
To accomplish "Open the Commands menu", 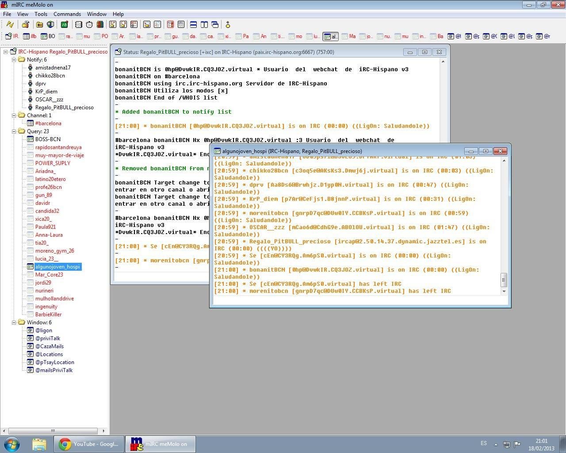I will [x=67, y=14].
